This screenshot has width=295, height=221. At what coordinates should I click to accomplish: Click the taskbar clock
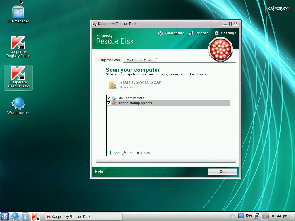click(x=279, y=216)
